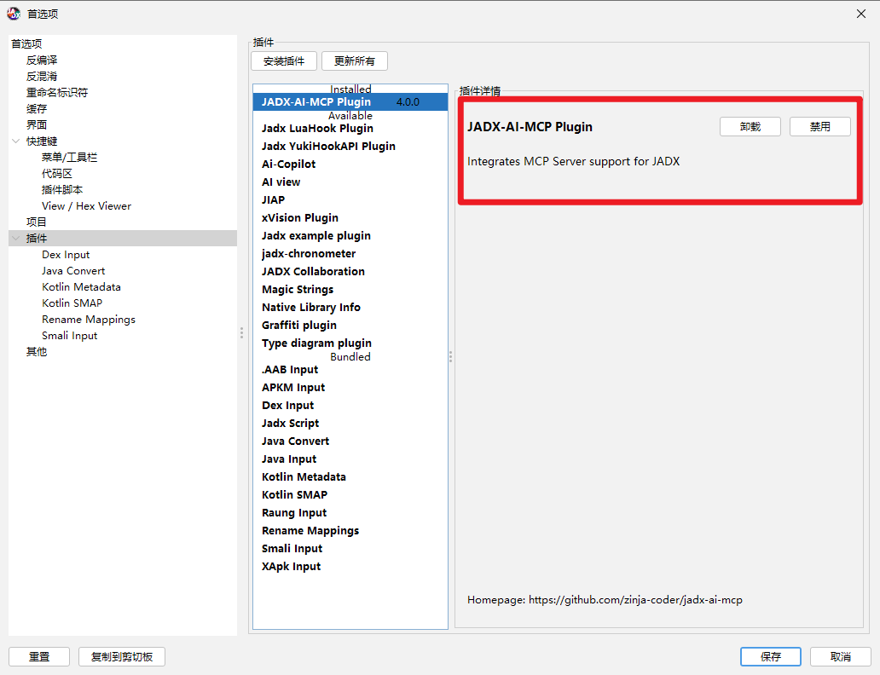This screenshot has width=880, height=675.
Task: Click the 重置 button
Action: pos(39,656)
